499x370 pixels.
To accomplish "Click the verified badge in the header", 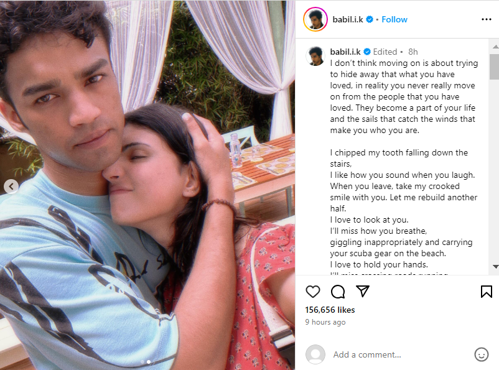I will 370,19.
